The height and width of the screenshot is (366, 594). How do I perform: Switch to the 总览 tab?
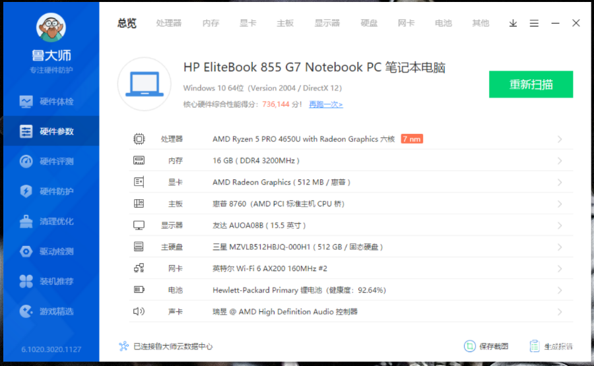coord(127,23)
